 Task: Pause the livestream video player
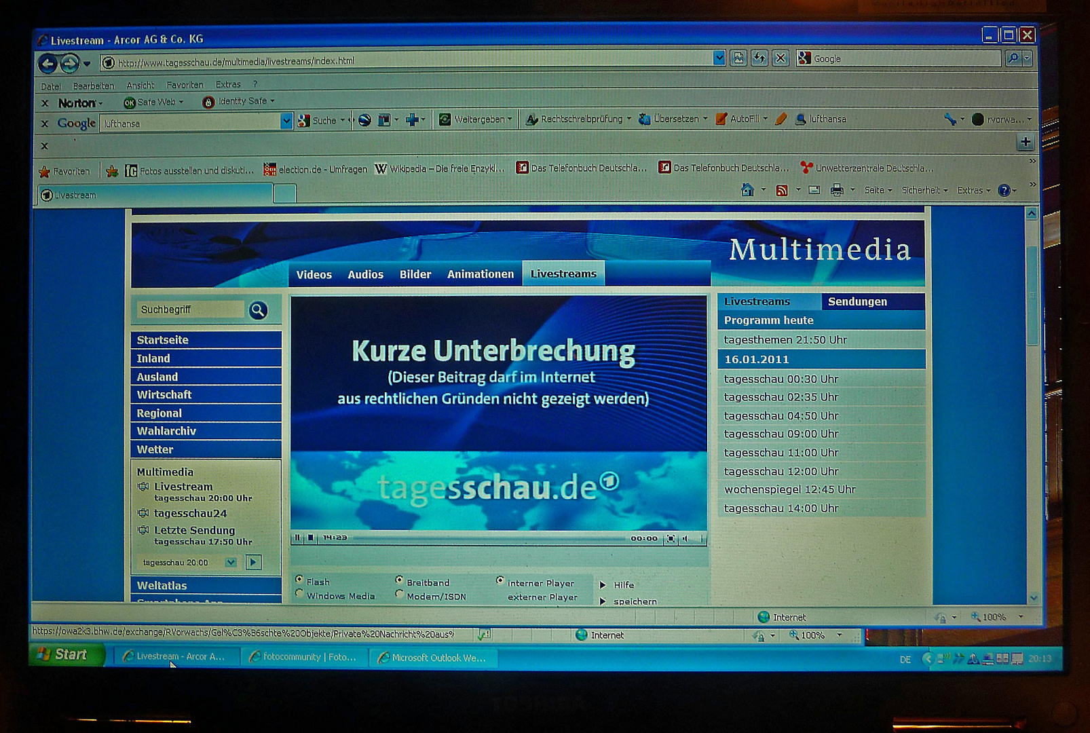[x=297, y=538]
